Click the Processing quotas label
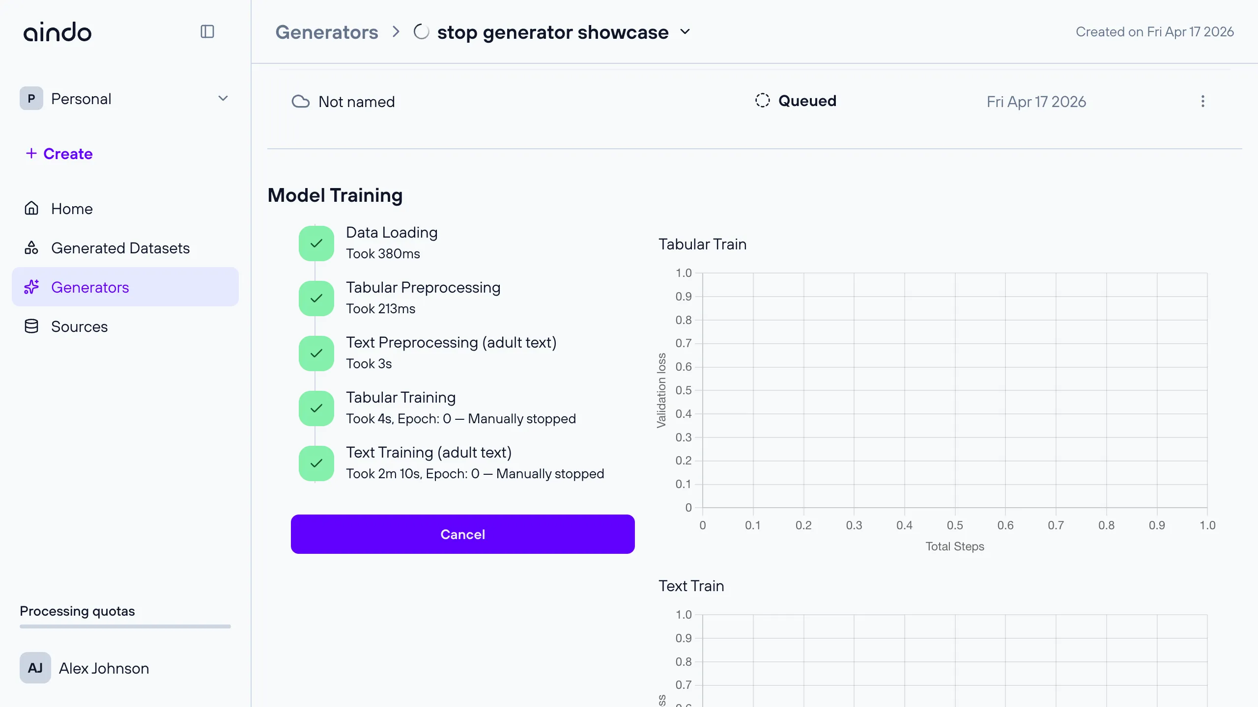Image resolution: width=1258 pixels, height=707 pixels. 77,611
